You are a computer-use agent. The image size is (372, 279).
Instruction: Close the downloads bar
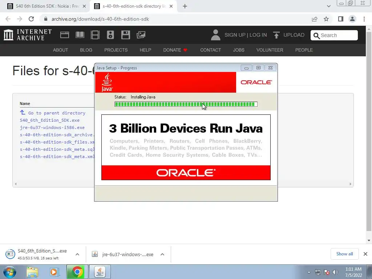click(x=365, y=254)
